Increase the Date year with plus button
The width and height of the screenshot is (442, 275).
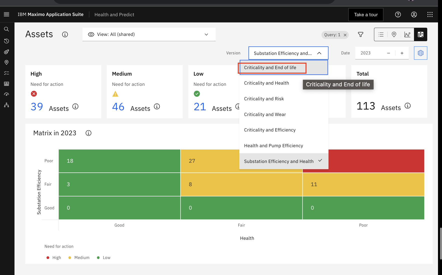402,53
